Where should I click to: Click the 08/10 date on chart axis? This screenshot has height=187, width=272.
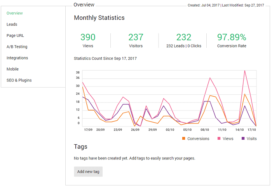205,130
